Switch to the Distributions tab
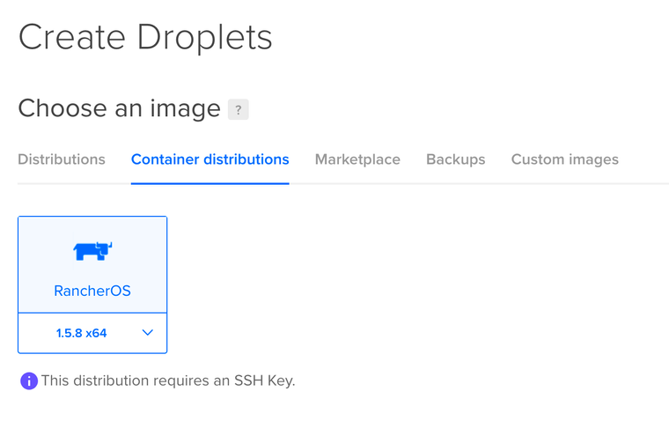The height and width of the screenshot is (421, 669). click(62, 159)
